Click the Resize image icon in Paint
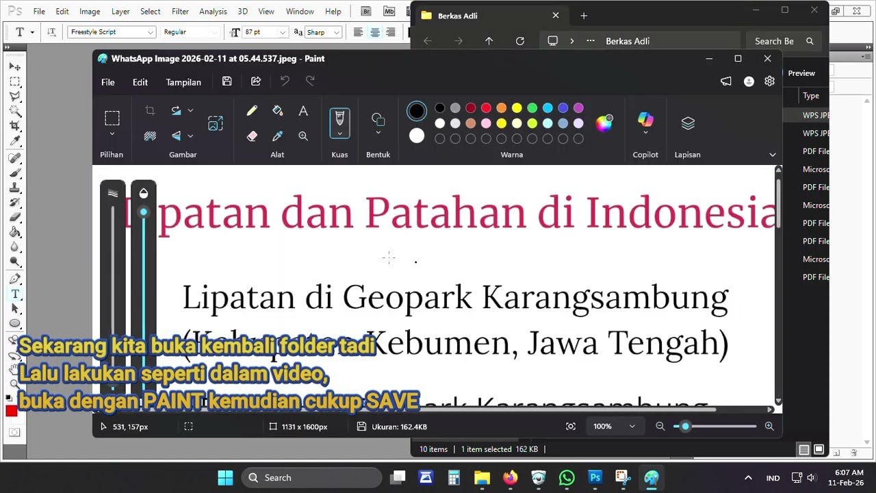 [x=216, y=123]
